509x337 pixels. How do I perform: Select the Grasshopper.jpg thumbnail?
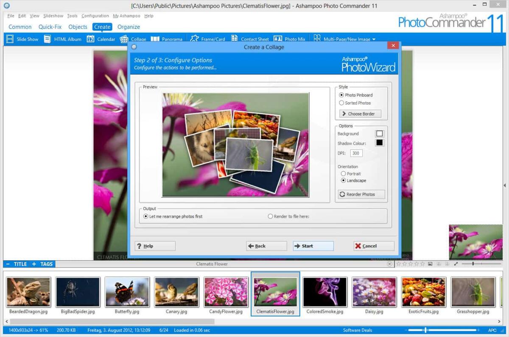tap(473, 292)
